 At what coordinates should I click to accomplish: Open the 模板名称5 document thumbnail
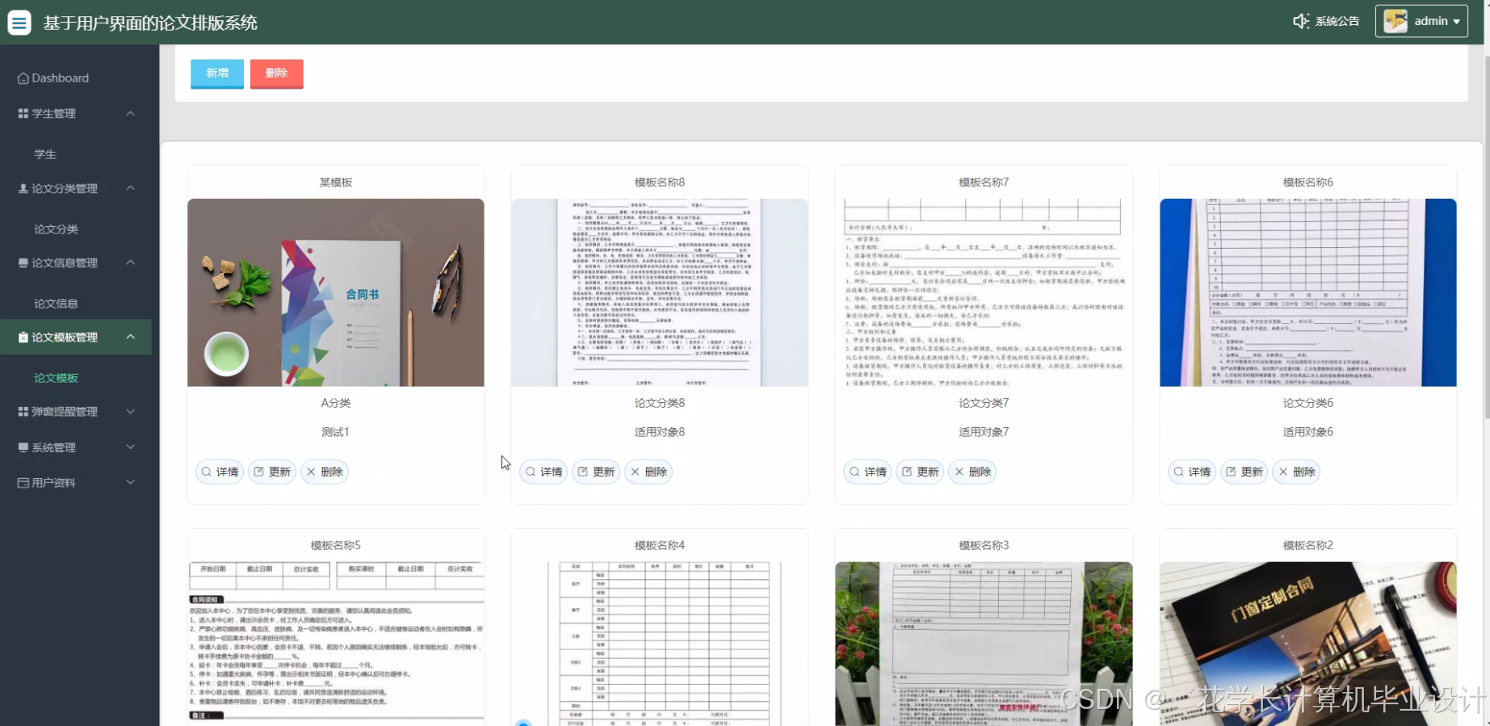[x=336, y=644]
